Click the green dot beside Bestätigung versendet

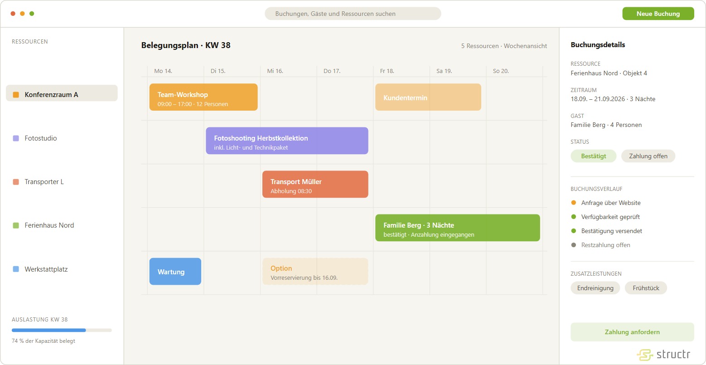[574, 231]
